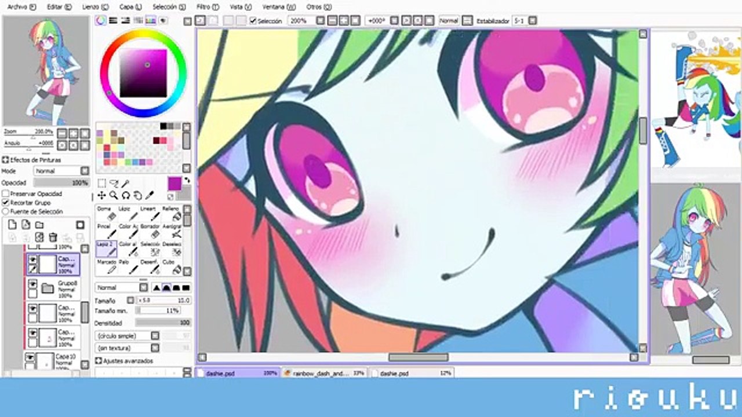Toggle the swatches panel button
The width and height of the screenshot is (742, 417).
151,21
